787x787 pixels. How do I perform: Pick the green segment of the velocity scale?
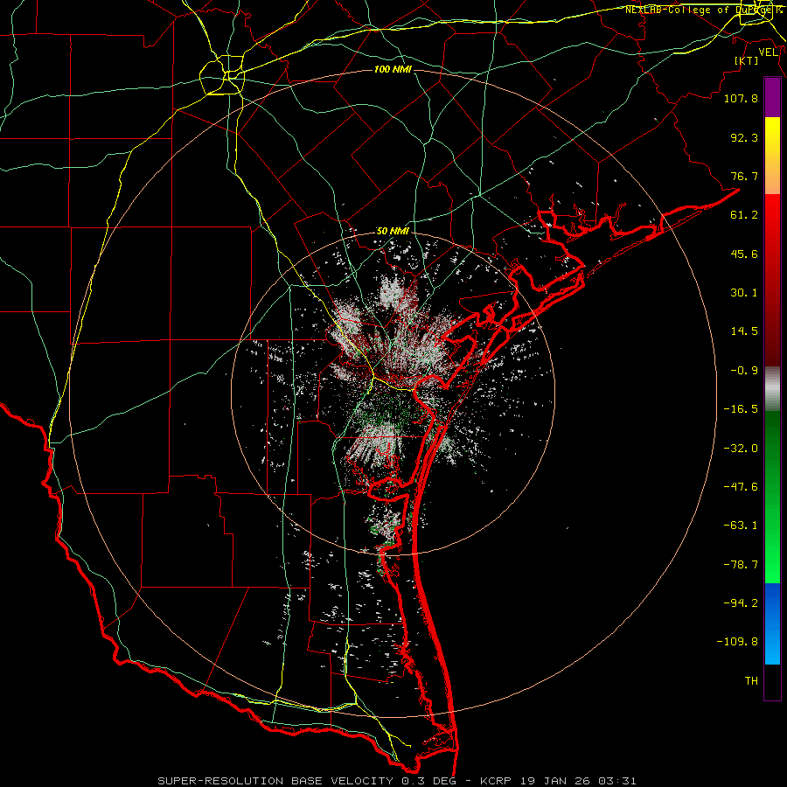772,497
